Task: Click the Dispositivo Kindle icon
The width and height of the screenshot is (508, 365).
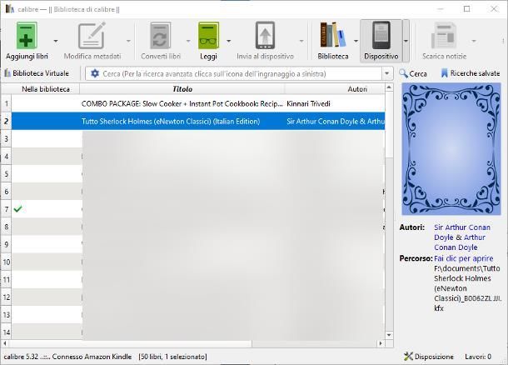Action: click(381, 36)
